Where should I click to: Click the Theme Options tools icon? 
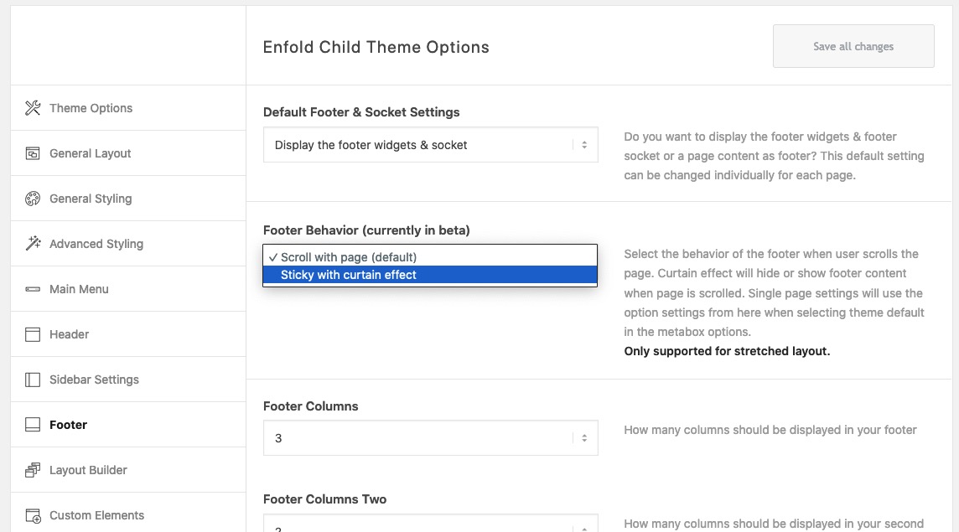(33, 108)
